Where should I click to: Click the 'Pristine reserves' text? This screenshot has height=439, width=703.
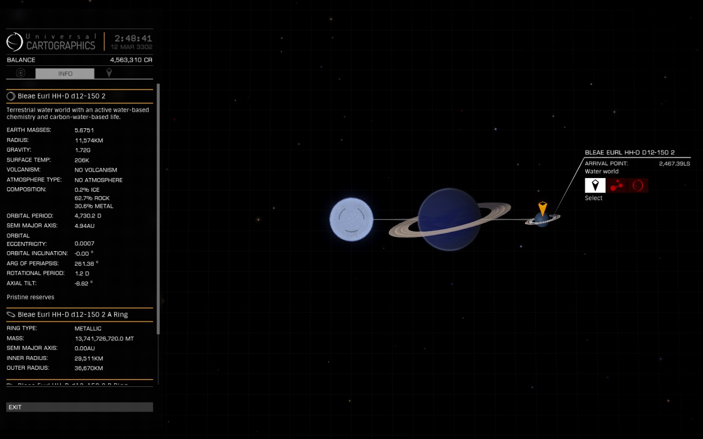(x=30, y=297)
